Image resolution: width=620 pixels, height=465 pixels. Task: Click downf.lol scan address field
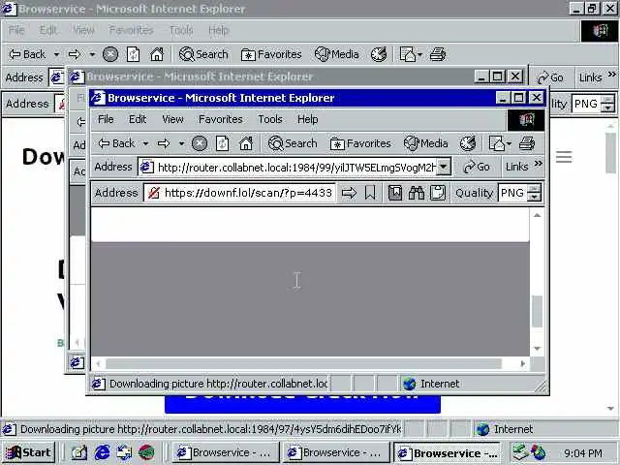248,193
